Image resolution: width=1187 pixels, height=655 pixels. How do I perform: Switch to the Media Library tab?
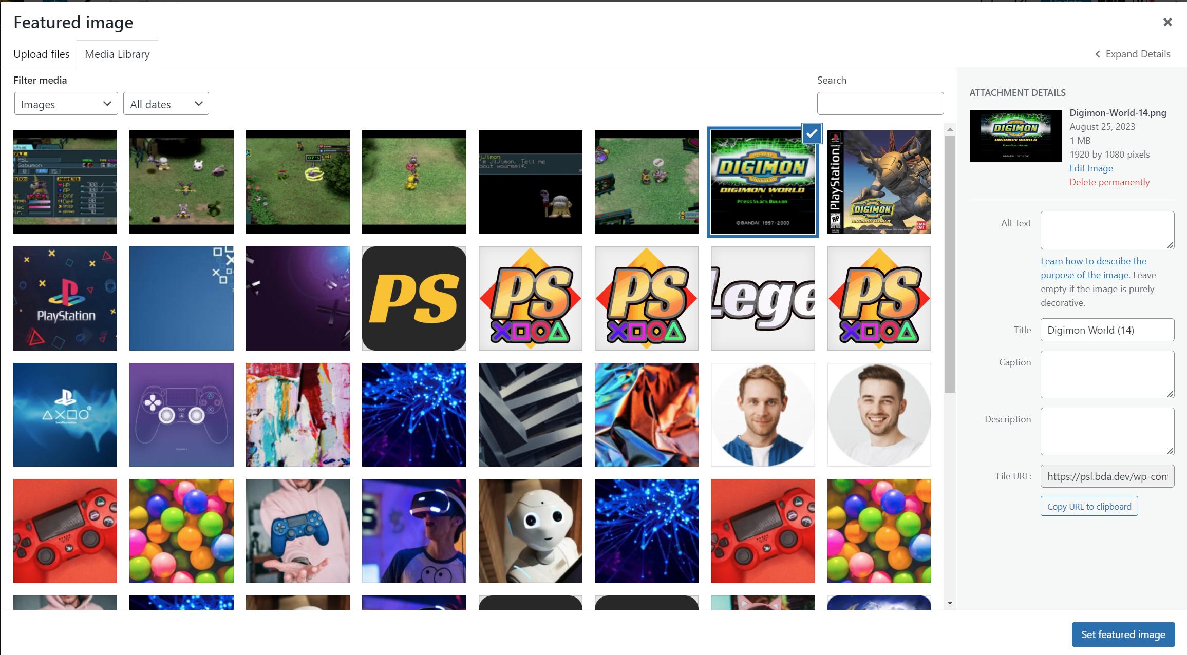[117, 54]
